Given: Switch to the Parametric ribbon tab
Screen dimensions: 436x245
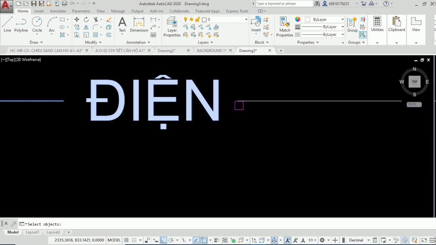Looking at the screenshot, I should [x=81, y=11].
